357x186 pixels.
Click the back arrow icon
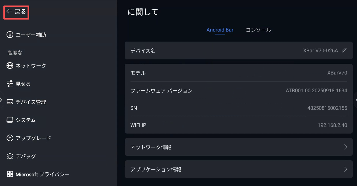(9, 12)
